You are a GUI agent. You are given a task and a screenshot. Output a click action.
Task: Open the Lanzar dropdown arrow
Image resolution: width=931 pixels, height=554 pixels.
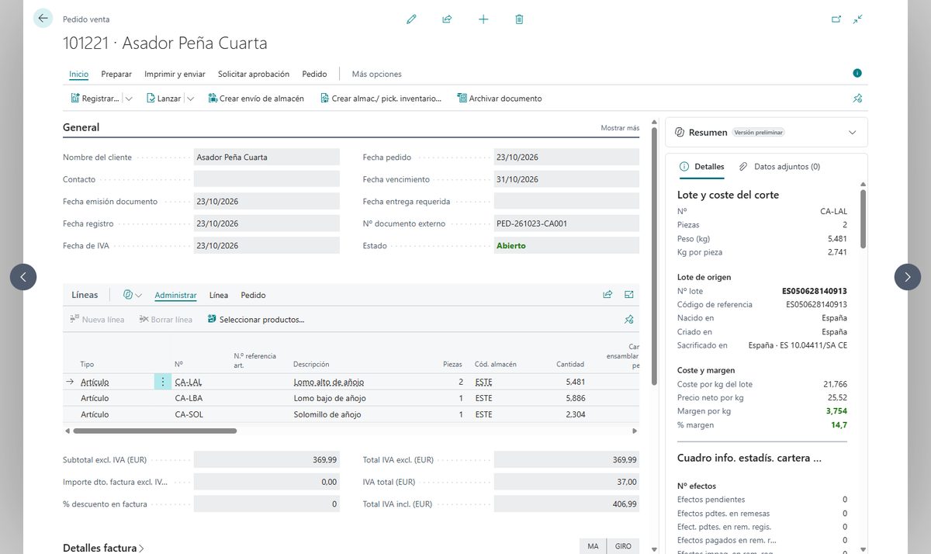[x=190, y=99]
